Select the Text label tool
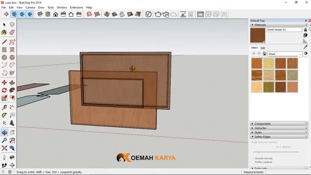This screenshot has height=175, width=311. coord(12,115)
